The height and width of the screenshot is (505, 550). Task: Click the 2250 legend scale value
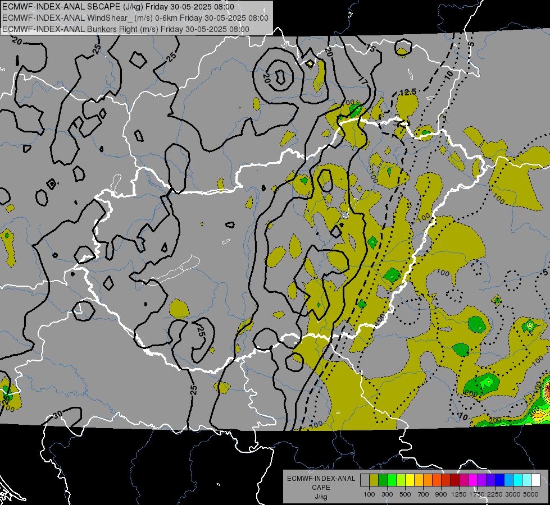494,494
